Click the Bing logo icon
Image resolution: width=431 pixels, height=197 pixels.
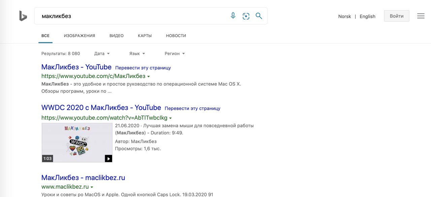tap(23, 16)
